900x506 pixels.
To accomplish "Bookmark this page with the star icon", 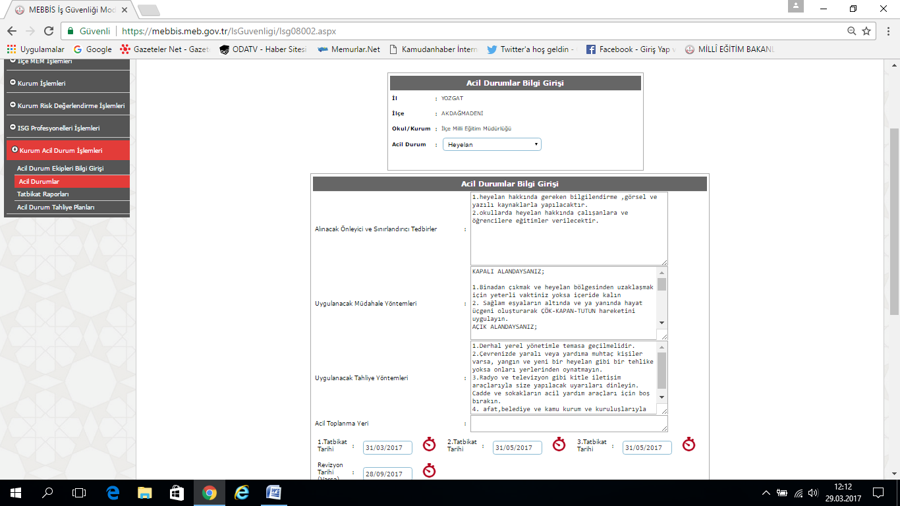I will pyautogui.click(x=866, y=31).
